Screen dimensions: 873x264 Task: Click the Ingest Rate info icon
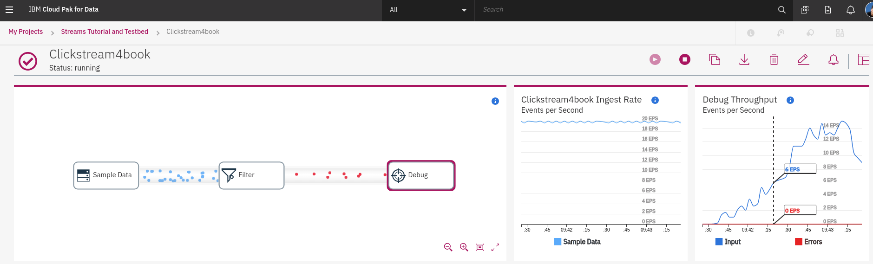coord(655,100)
